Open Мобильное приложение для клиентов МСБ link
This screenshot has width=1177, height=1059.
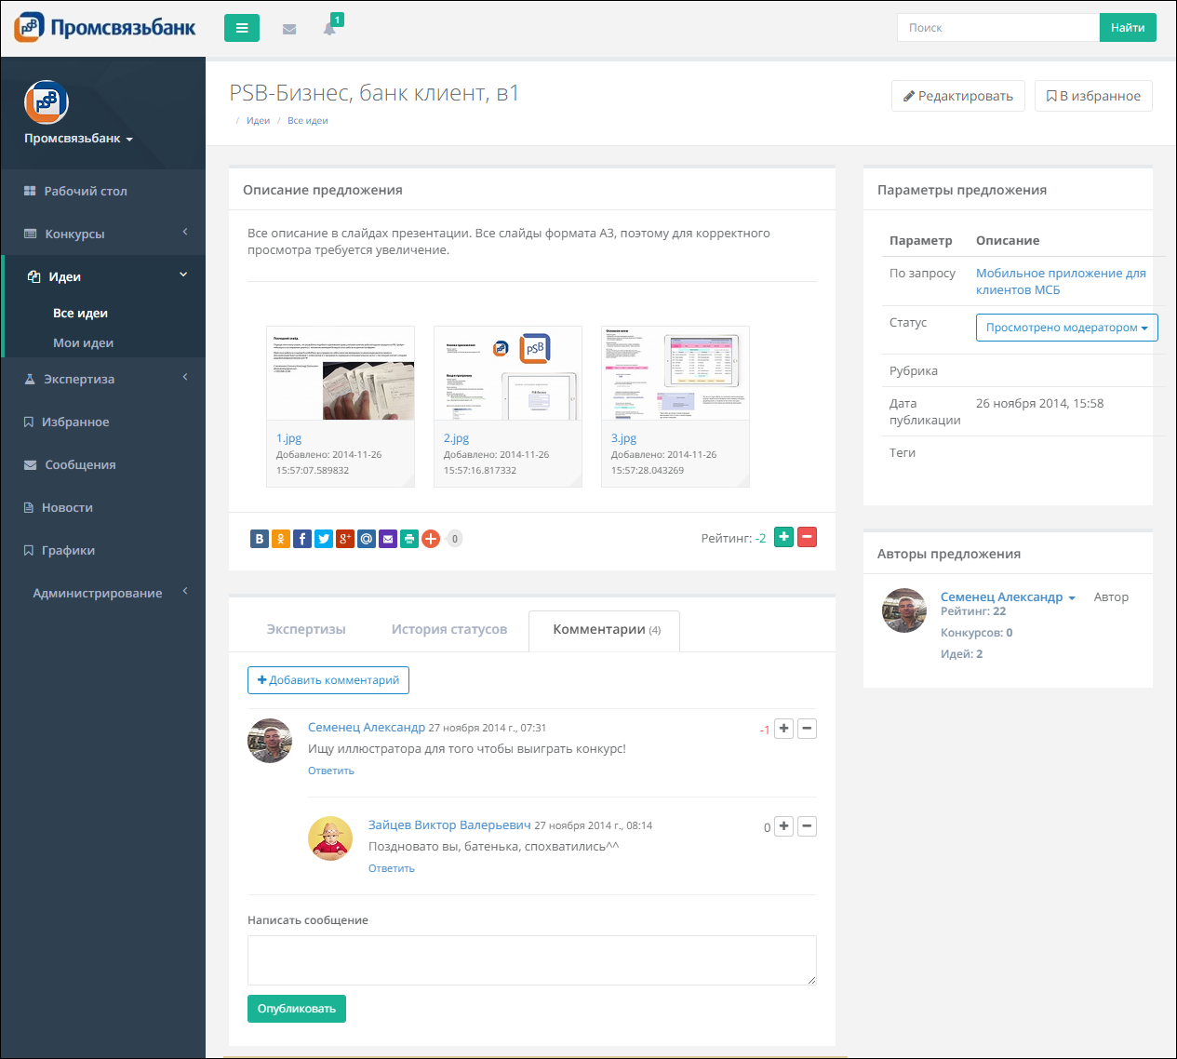click(x=1061, y=281)
